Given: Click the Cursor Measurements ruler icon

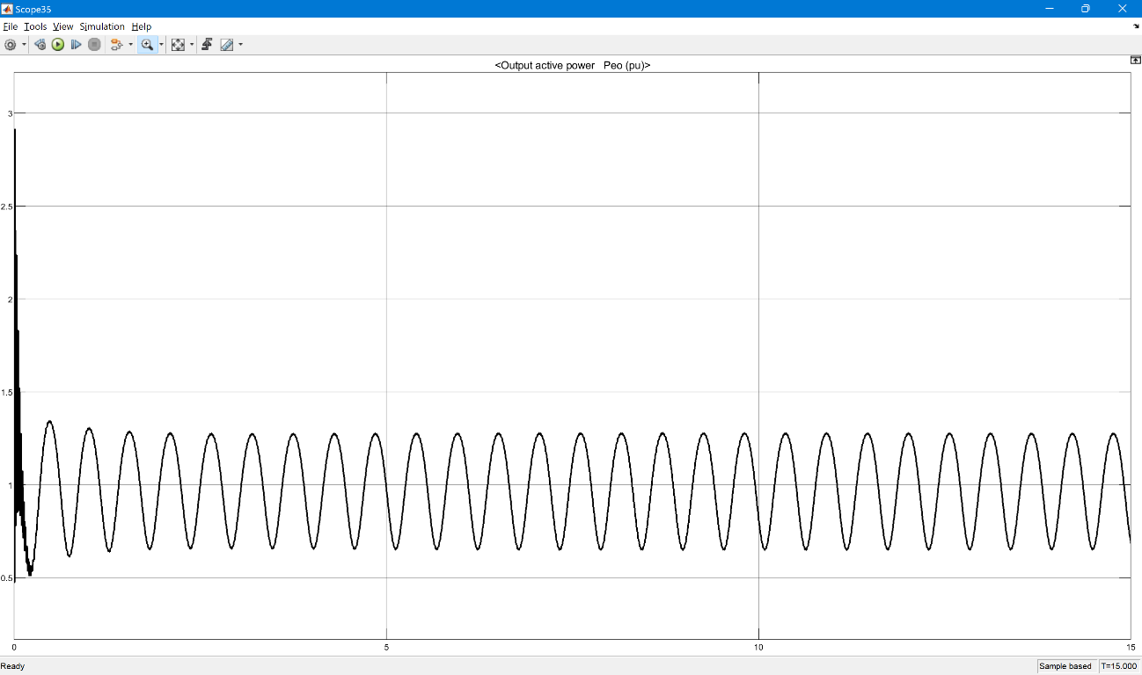Looking at the screenshot, I should tap(227, 44).
